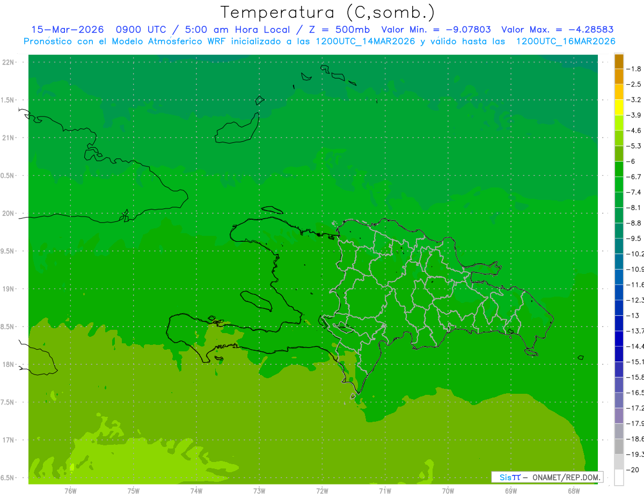Image resolution: width=644 pixels, height=498 pixels.
Task: Click the '20N' latitude axis label
Action: coord(9,213)
